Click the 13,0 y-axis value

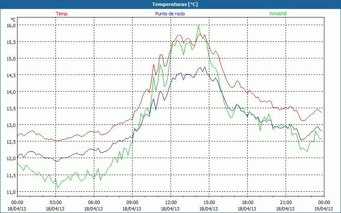pos(11,125)
